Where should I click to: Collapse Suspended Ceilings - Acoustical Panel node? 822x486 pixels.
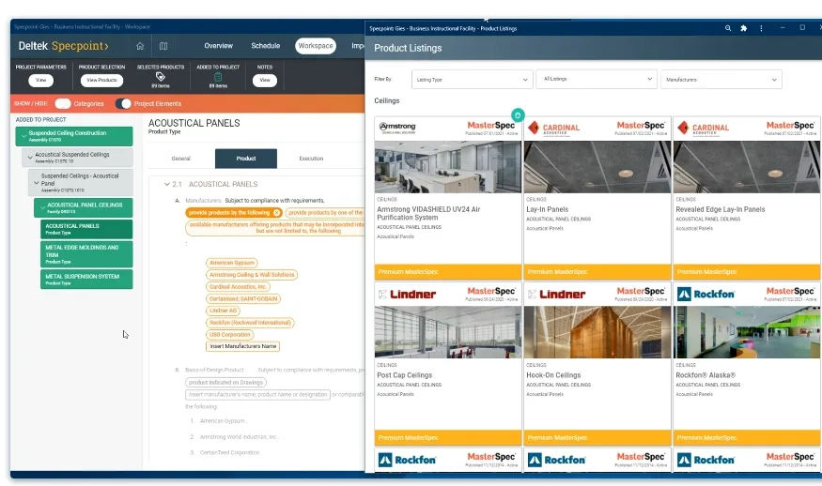point(37,183)
